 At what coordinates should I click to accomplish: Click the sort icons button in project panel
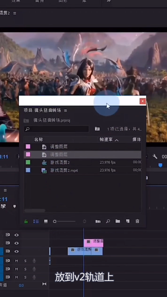pyautogui.click(x=85, y=221)
